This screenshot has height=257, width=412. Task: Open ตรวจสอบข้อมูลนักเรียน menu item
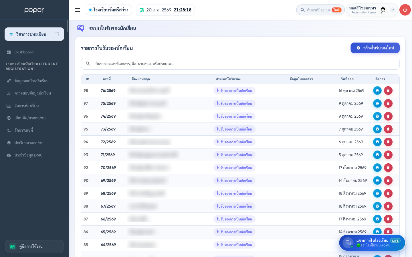coord(33,93)
